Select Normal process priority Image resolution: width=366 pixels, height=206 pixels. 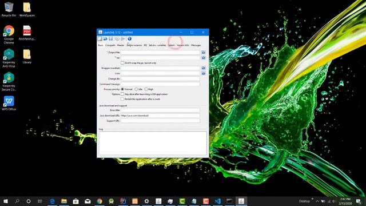(x=122, y=89)
